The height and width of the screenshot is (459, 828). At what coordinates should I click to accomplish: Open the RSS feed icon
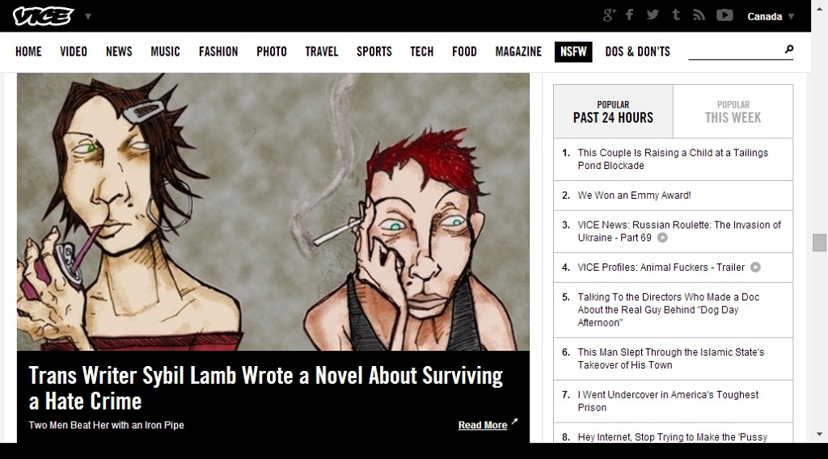click(699, 15)
